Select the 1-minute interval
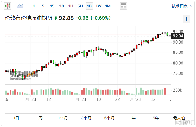Screen dimensions: 196x127 (34, 6)
